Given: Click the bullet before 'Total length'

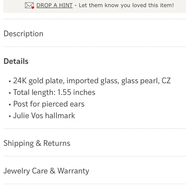Looking at the screenshot, I should point(10,93).
